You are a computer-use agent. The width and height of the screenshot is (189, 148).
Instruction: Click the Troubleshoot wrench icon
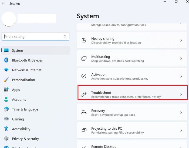84,94
